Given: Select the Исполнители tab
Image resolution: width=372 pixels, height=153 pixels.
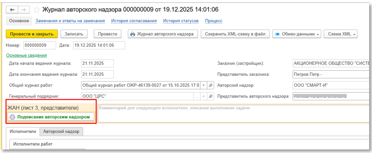Looking at the screenshot, I should pyautogui.click(x=23, y=131).
